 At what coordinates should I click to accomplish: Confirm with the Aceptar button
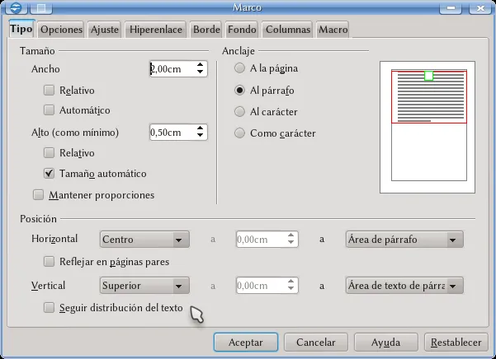(x=246, y=343)
